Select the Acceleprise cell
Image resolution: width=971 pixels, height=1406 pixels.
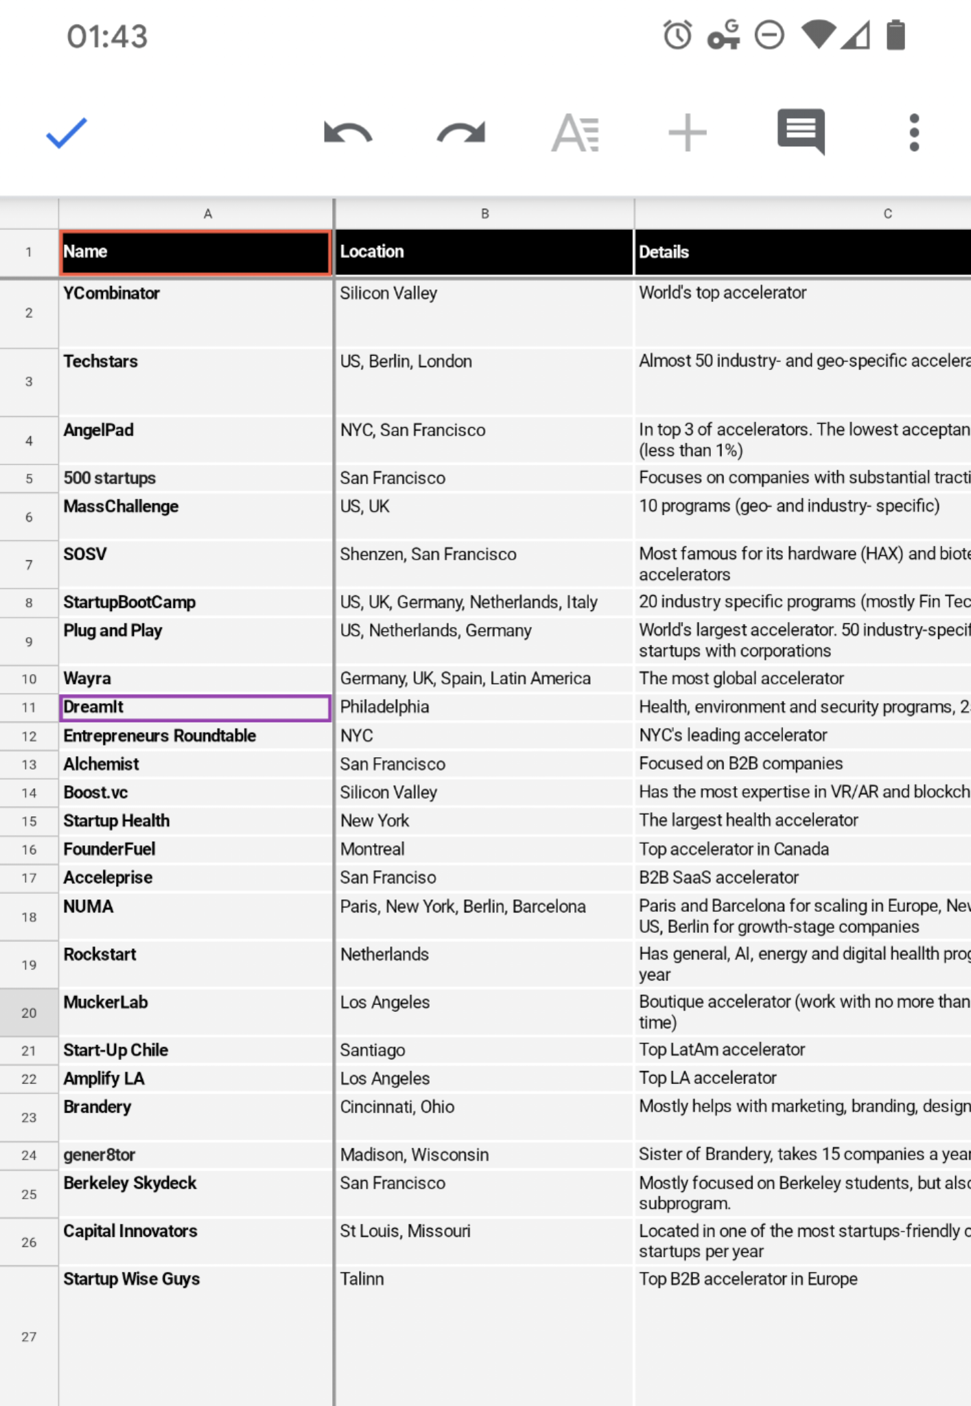[x=196, y=878]
